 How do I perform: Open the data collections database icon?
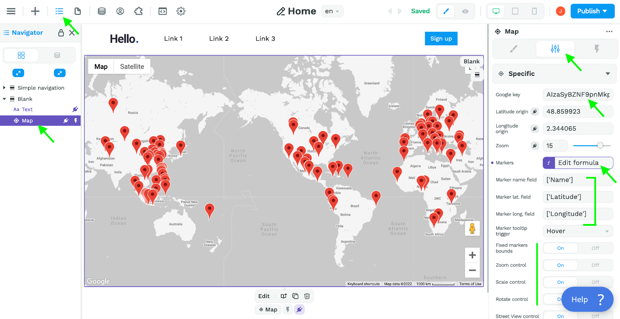(102, 11)
